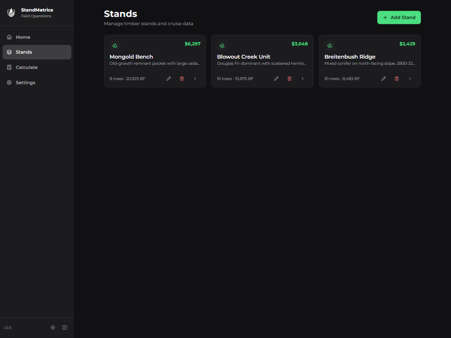Open the Calculate page
This screenshot has width=451, height=338.
point(26,67)
